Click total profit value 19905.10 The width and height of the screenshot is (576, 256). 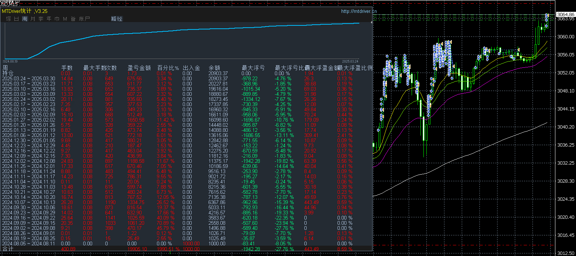pyautogui.click(x=137, y=249)
